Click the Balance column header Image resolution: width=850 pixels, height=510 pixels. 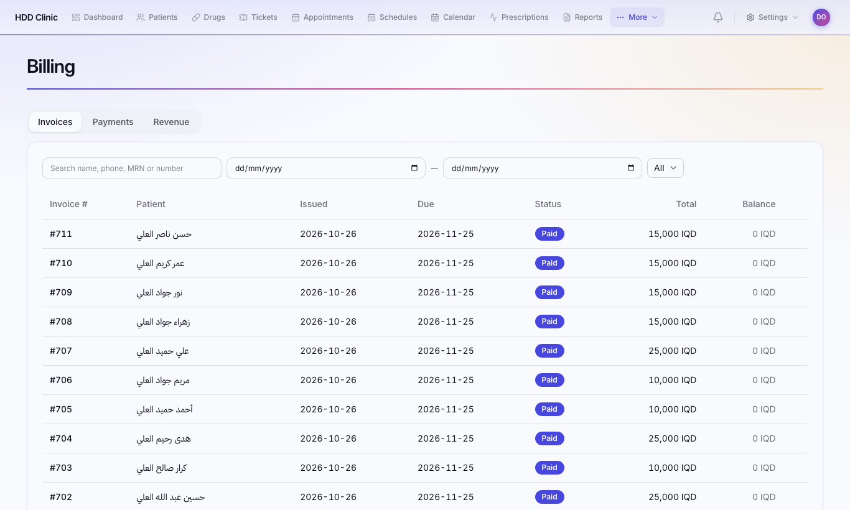[759, 204]
